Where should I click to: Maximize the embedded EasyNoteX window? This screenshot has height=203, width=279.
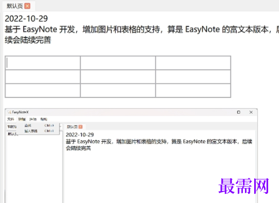coord(238,112)
